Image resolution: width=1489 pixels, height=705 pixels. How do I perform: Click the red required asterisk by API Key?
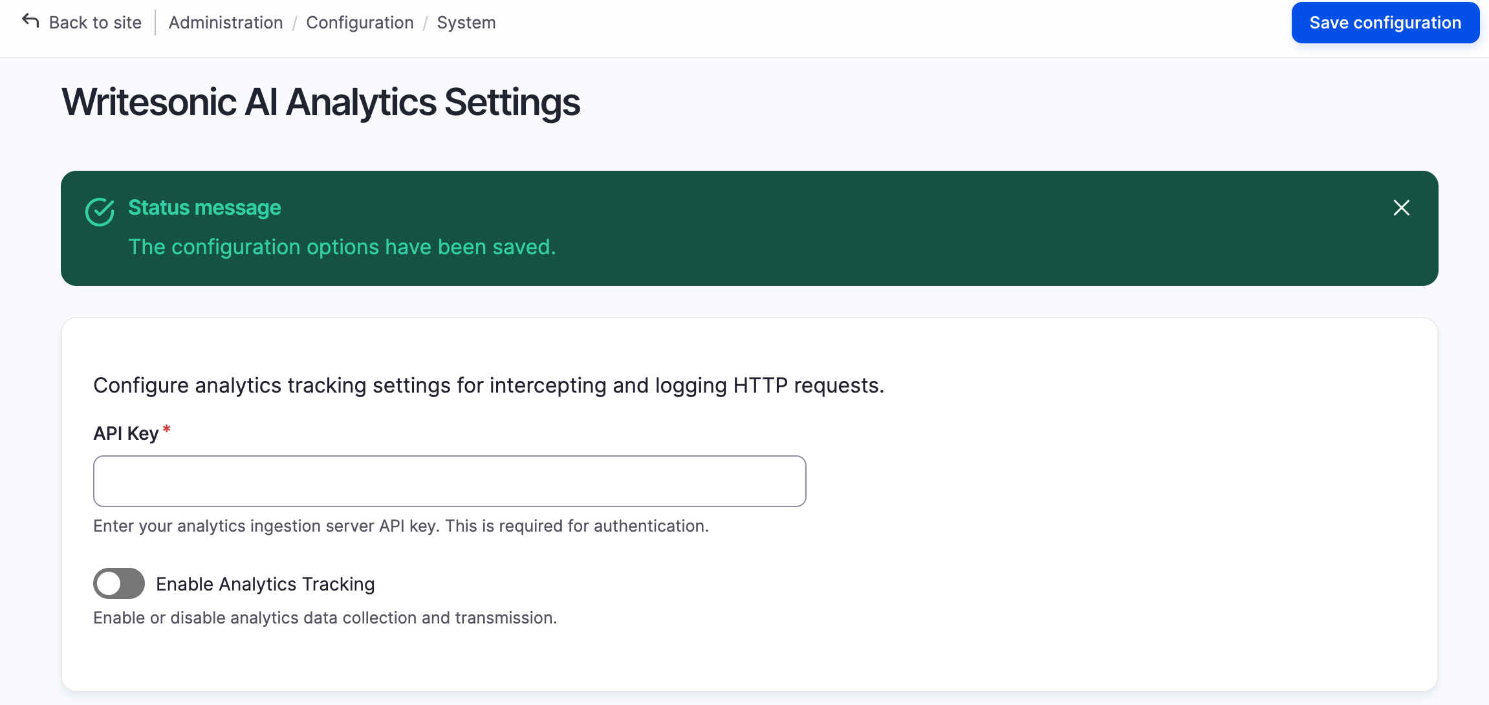[x=167, y=429]
